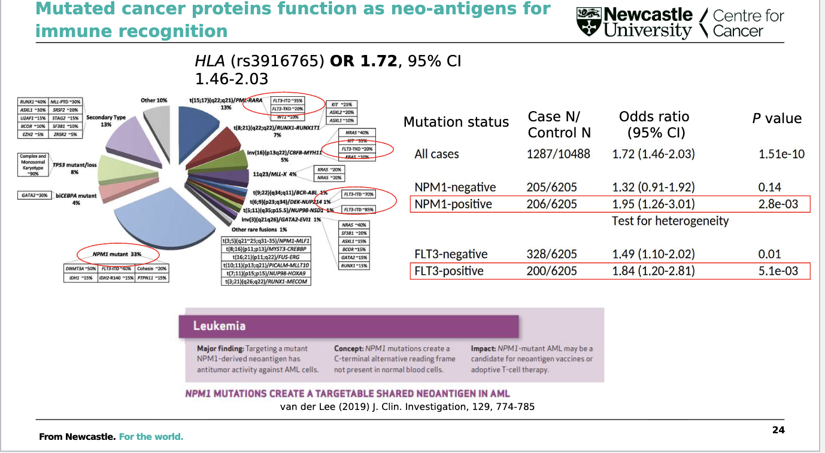
Task: Click the 'Secondary Type 13%' chart label
Action: [106, 121]
